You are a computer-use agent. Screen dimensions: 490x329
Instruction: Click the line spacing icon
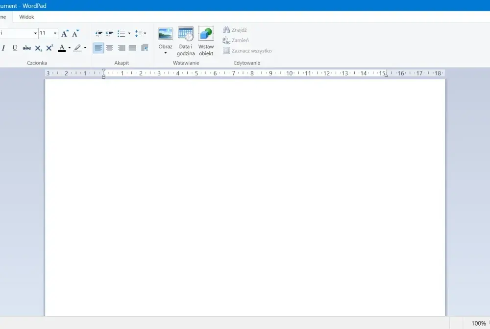[139, 33]
